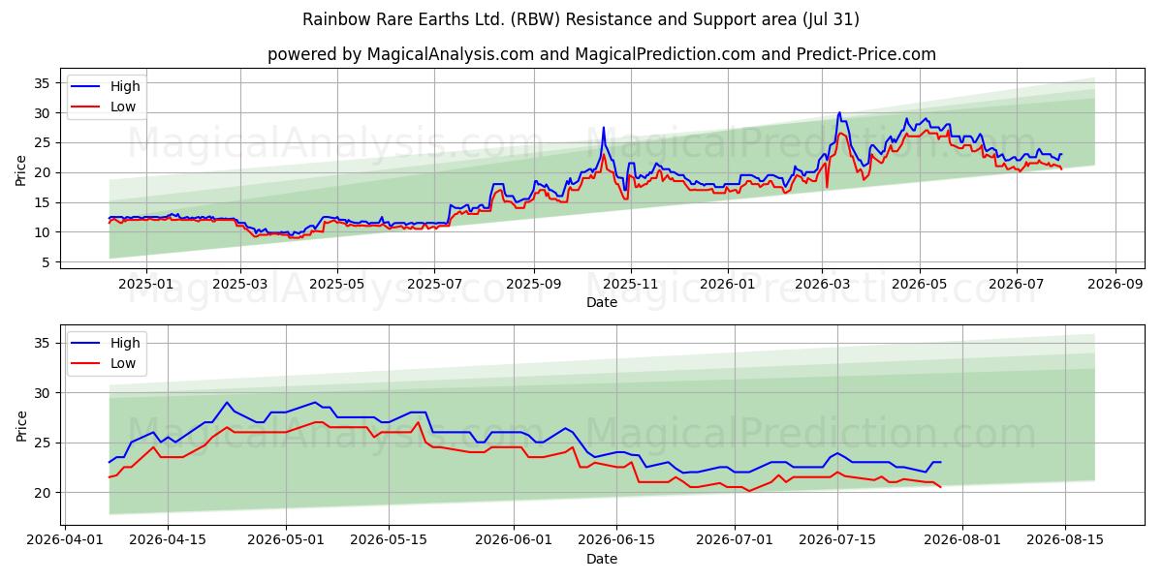Click the March 2026 price peak near 30
The image size is (1163, 581).
point(839,113)
